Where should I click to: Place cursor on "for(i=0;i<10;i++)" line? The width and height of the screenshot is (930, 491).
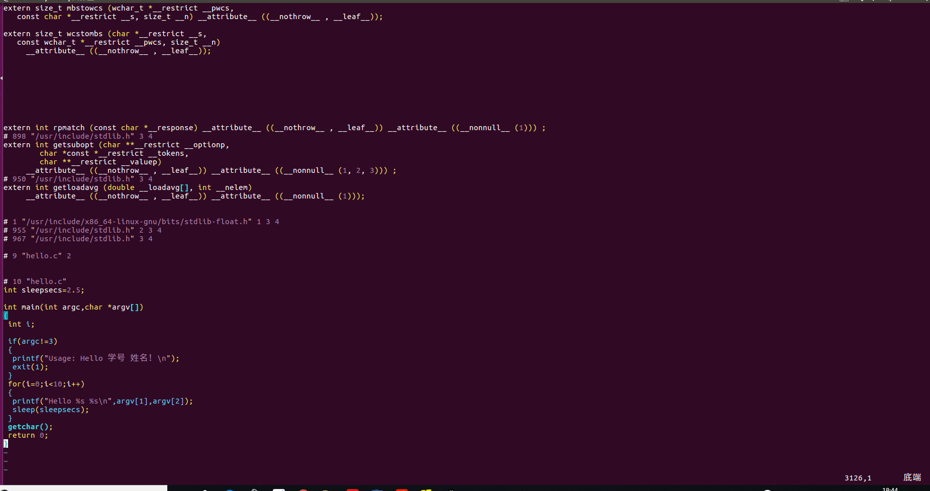tap(46, 384)
